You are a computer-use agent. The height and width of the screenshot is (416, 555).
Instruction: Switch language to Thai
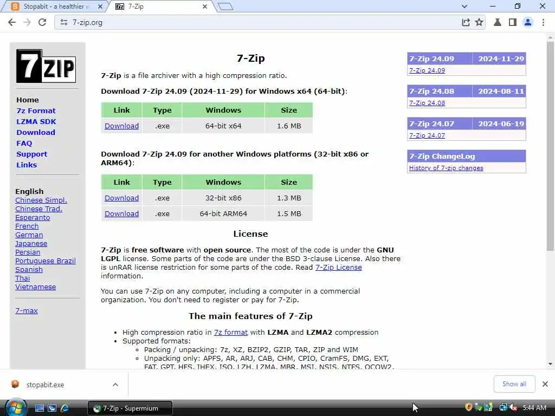click(22, 278)
